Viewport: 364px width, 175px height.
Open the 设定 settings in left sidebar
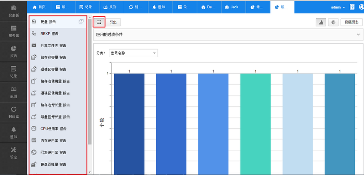pos(14,153)
